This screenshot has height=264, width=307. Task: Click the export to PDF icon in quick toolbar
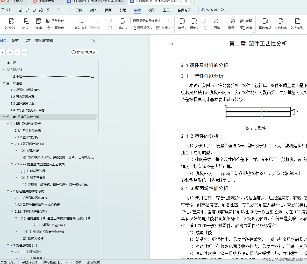(x=27, y=10)
